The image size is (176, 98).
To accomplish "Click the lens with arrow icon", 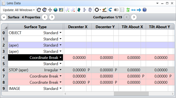I will [84, 10].
